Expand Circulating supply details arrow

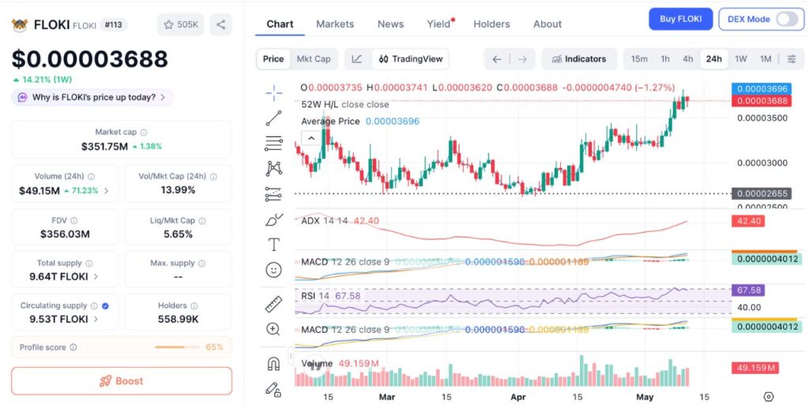(96, 319)
